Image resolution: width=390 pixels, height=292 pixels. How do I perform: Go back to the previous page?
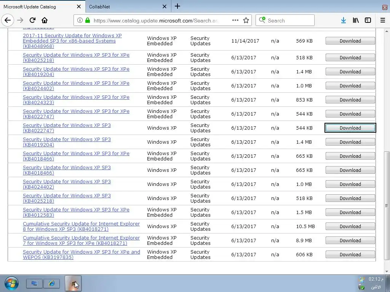click(8, 21)
